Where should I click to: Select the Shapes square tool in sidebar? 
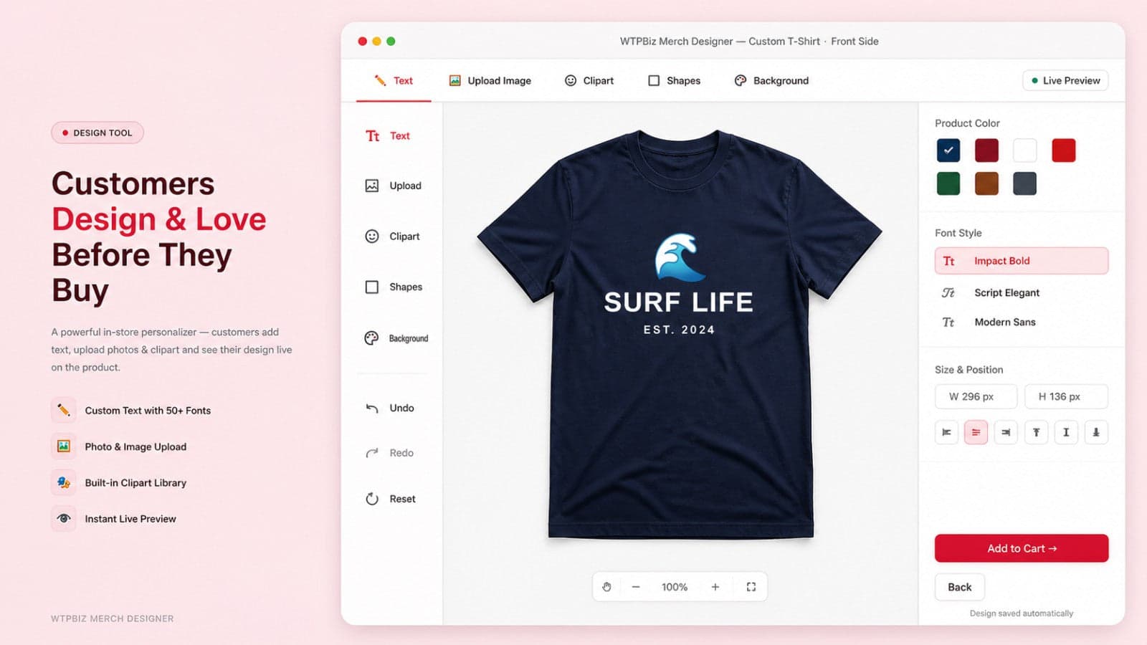(393, 287)
